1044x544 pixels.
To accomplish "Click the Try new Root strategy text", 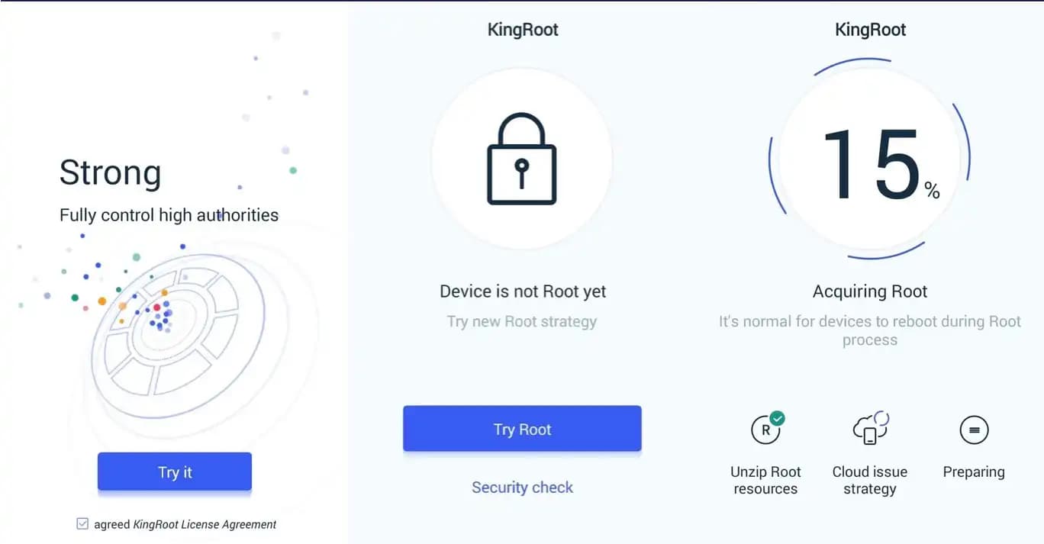I will click(x=522, y=321).
